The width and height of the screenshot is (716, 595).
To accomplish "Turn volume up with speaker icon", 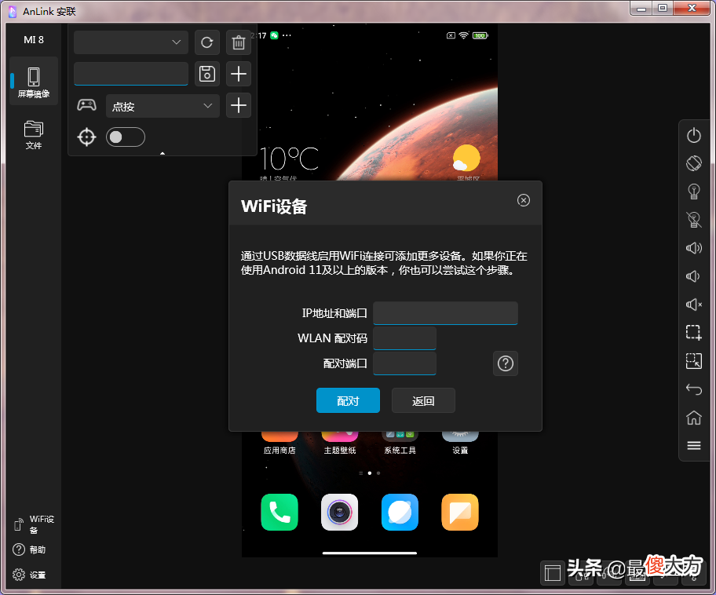I will 694,248.
